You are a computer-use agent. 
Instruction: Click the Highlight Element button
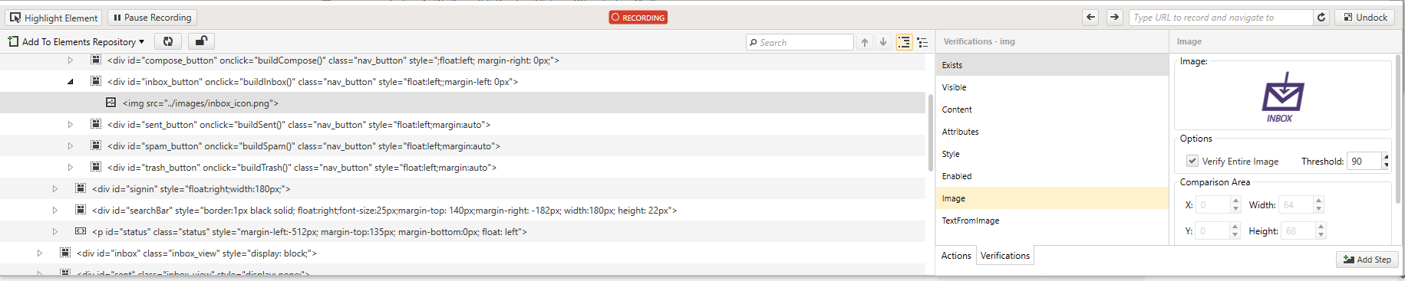pos(54,18)
